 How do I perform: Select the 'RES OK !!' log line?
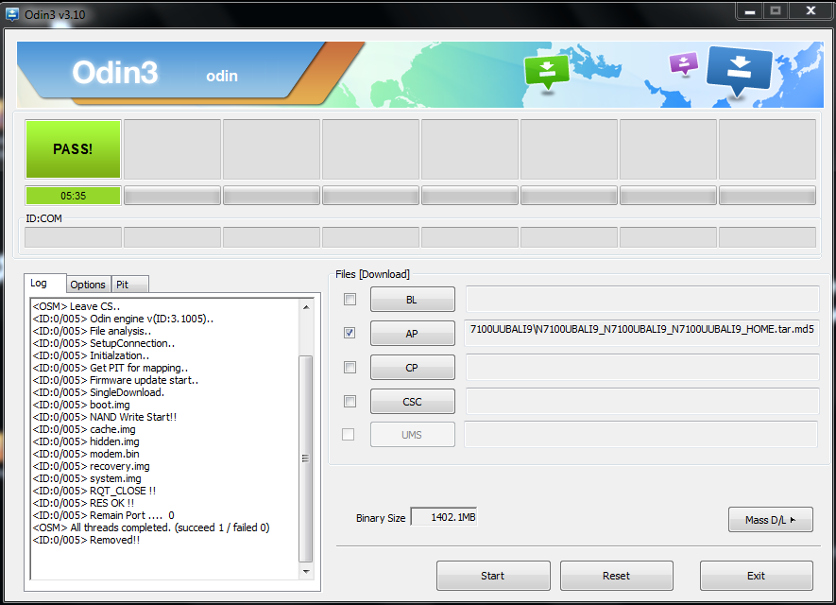pos(83,503)
